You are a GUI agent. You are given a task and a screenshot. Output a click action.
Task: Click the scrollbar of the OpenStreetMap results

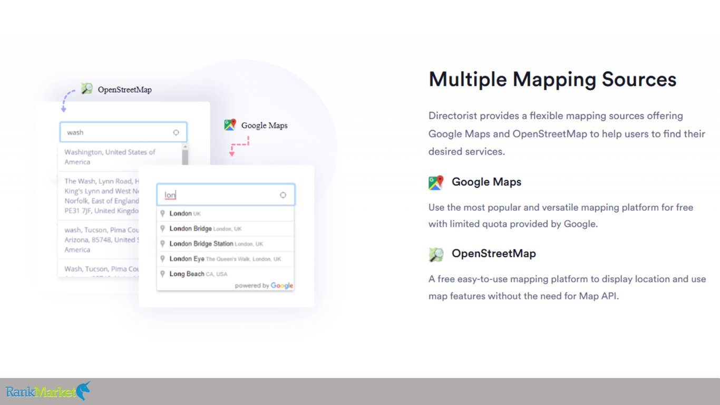[x=185, y=155]
